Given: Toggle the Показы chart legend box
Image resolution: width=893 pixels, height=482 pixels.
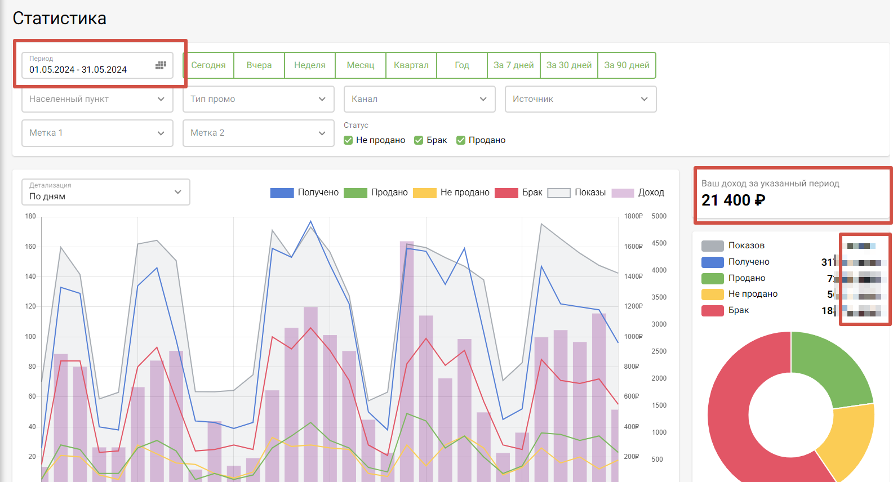Looking at the screenshot, I should 559,193.
